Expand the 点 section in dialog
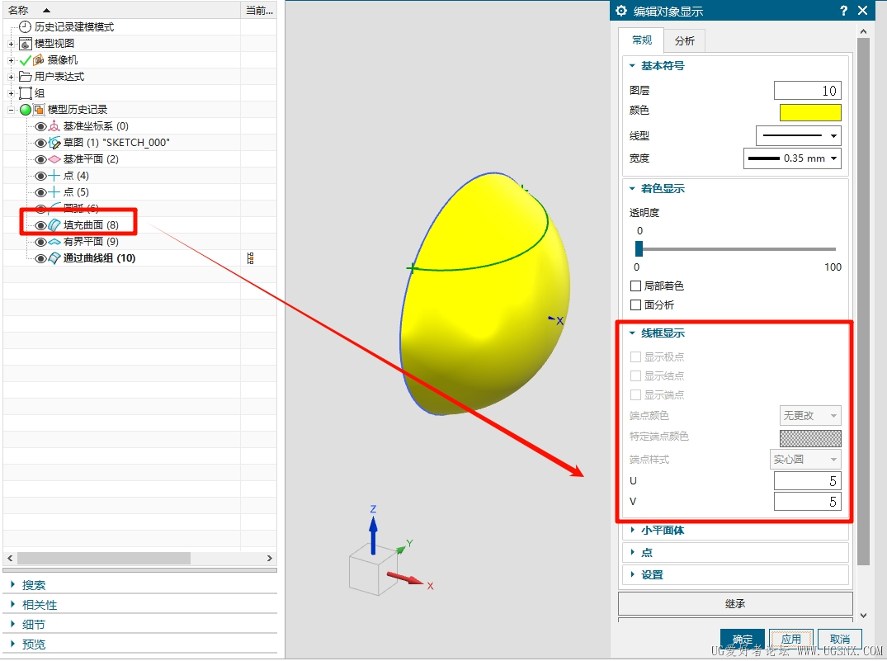 point(632,552)
